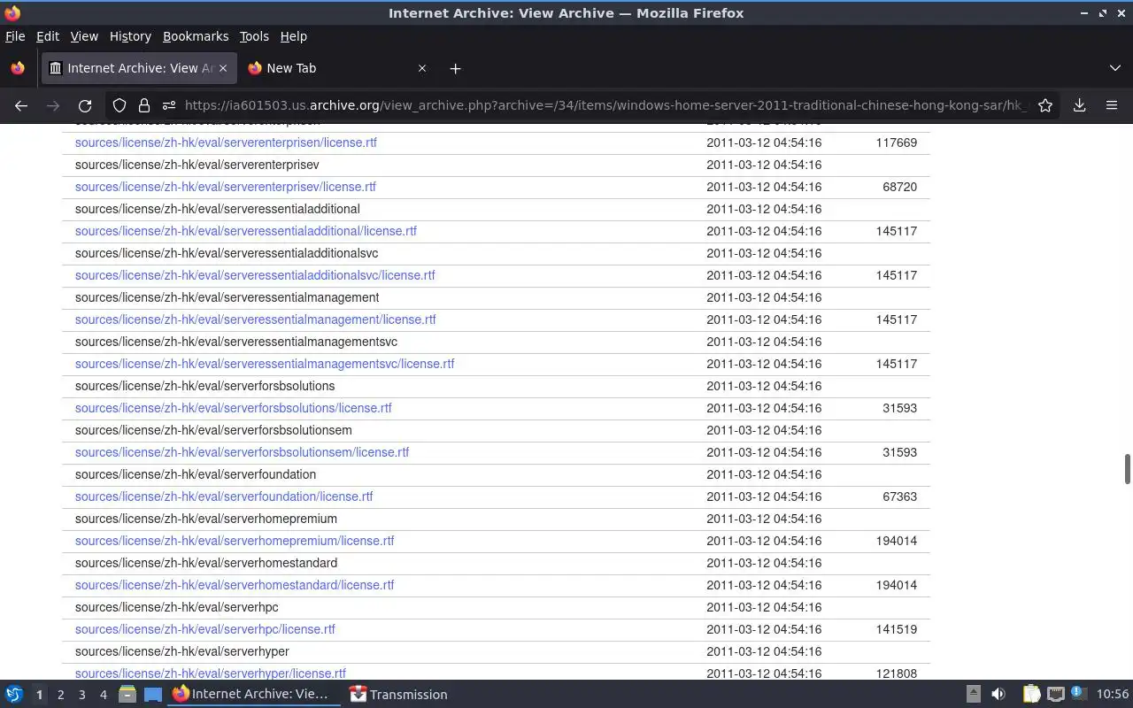Open serveressentialadditionalsvc/license.rtf link
The image size is (1133, 708).
[255, 275]
